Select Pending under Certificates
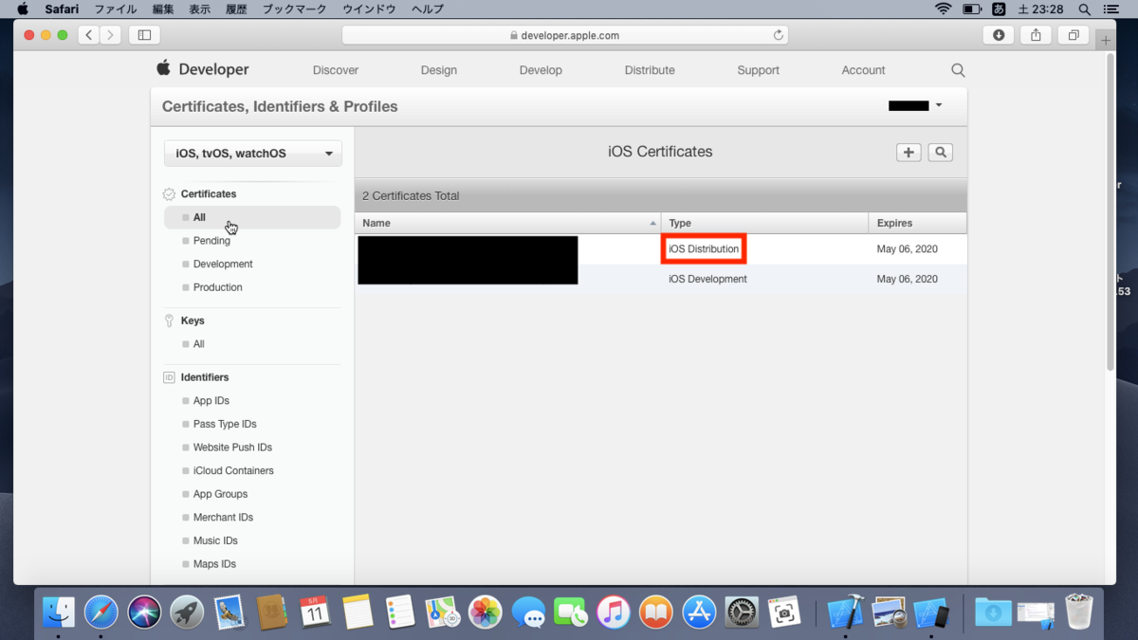1138x640 pixels. [x=211, y=241]
